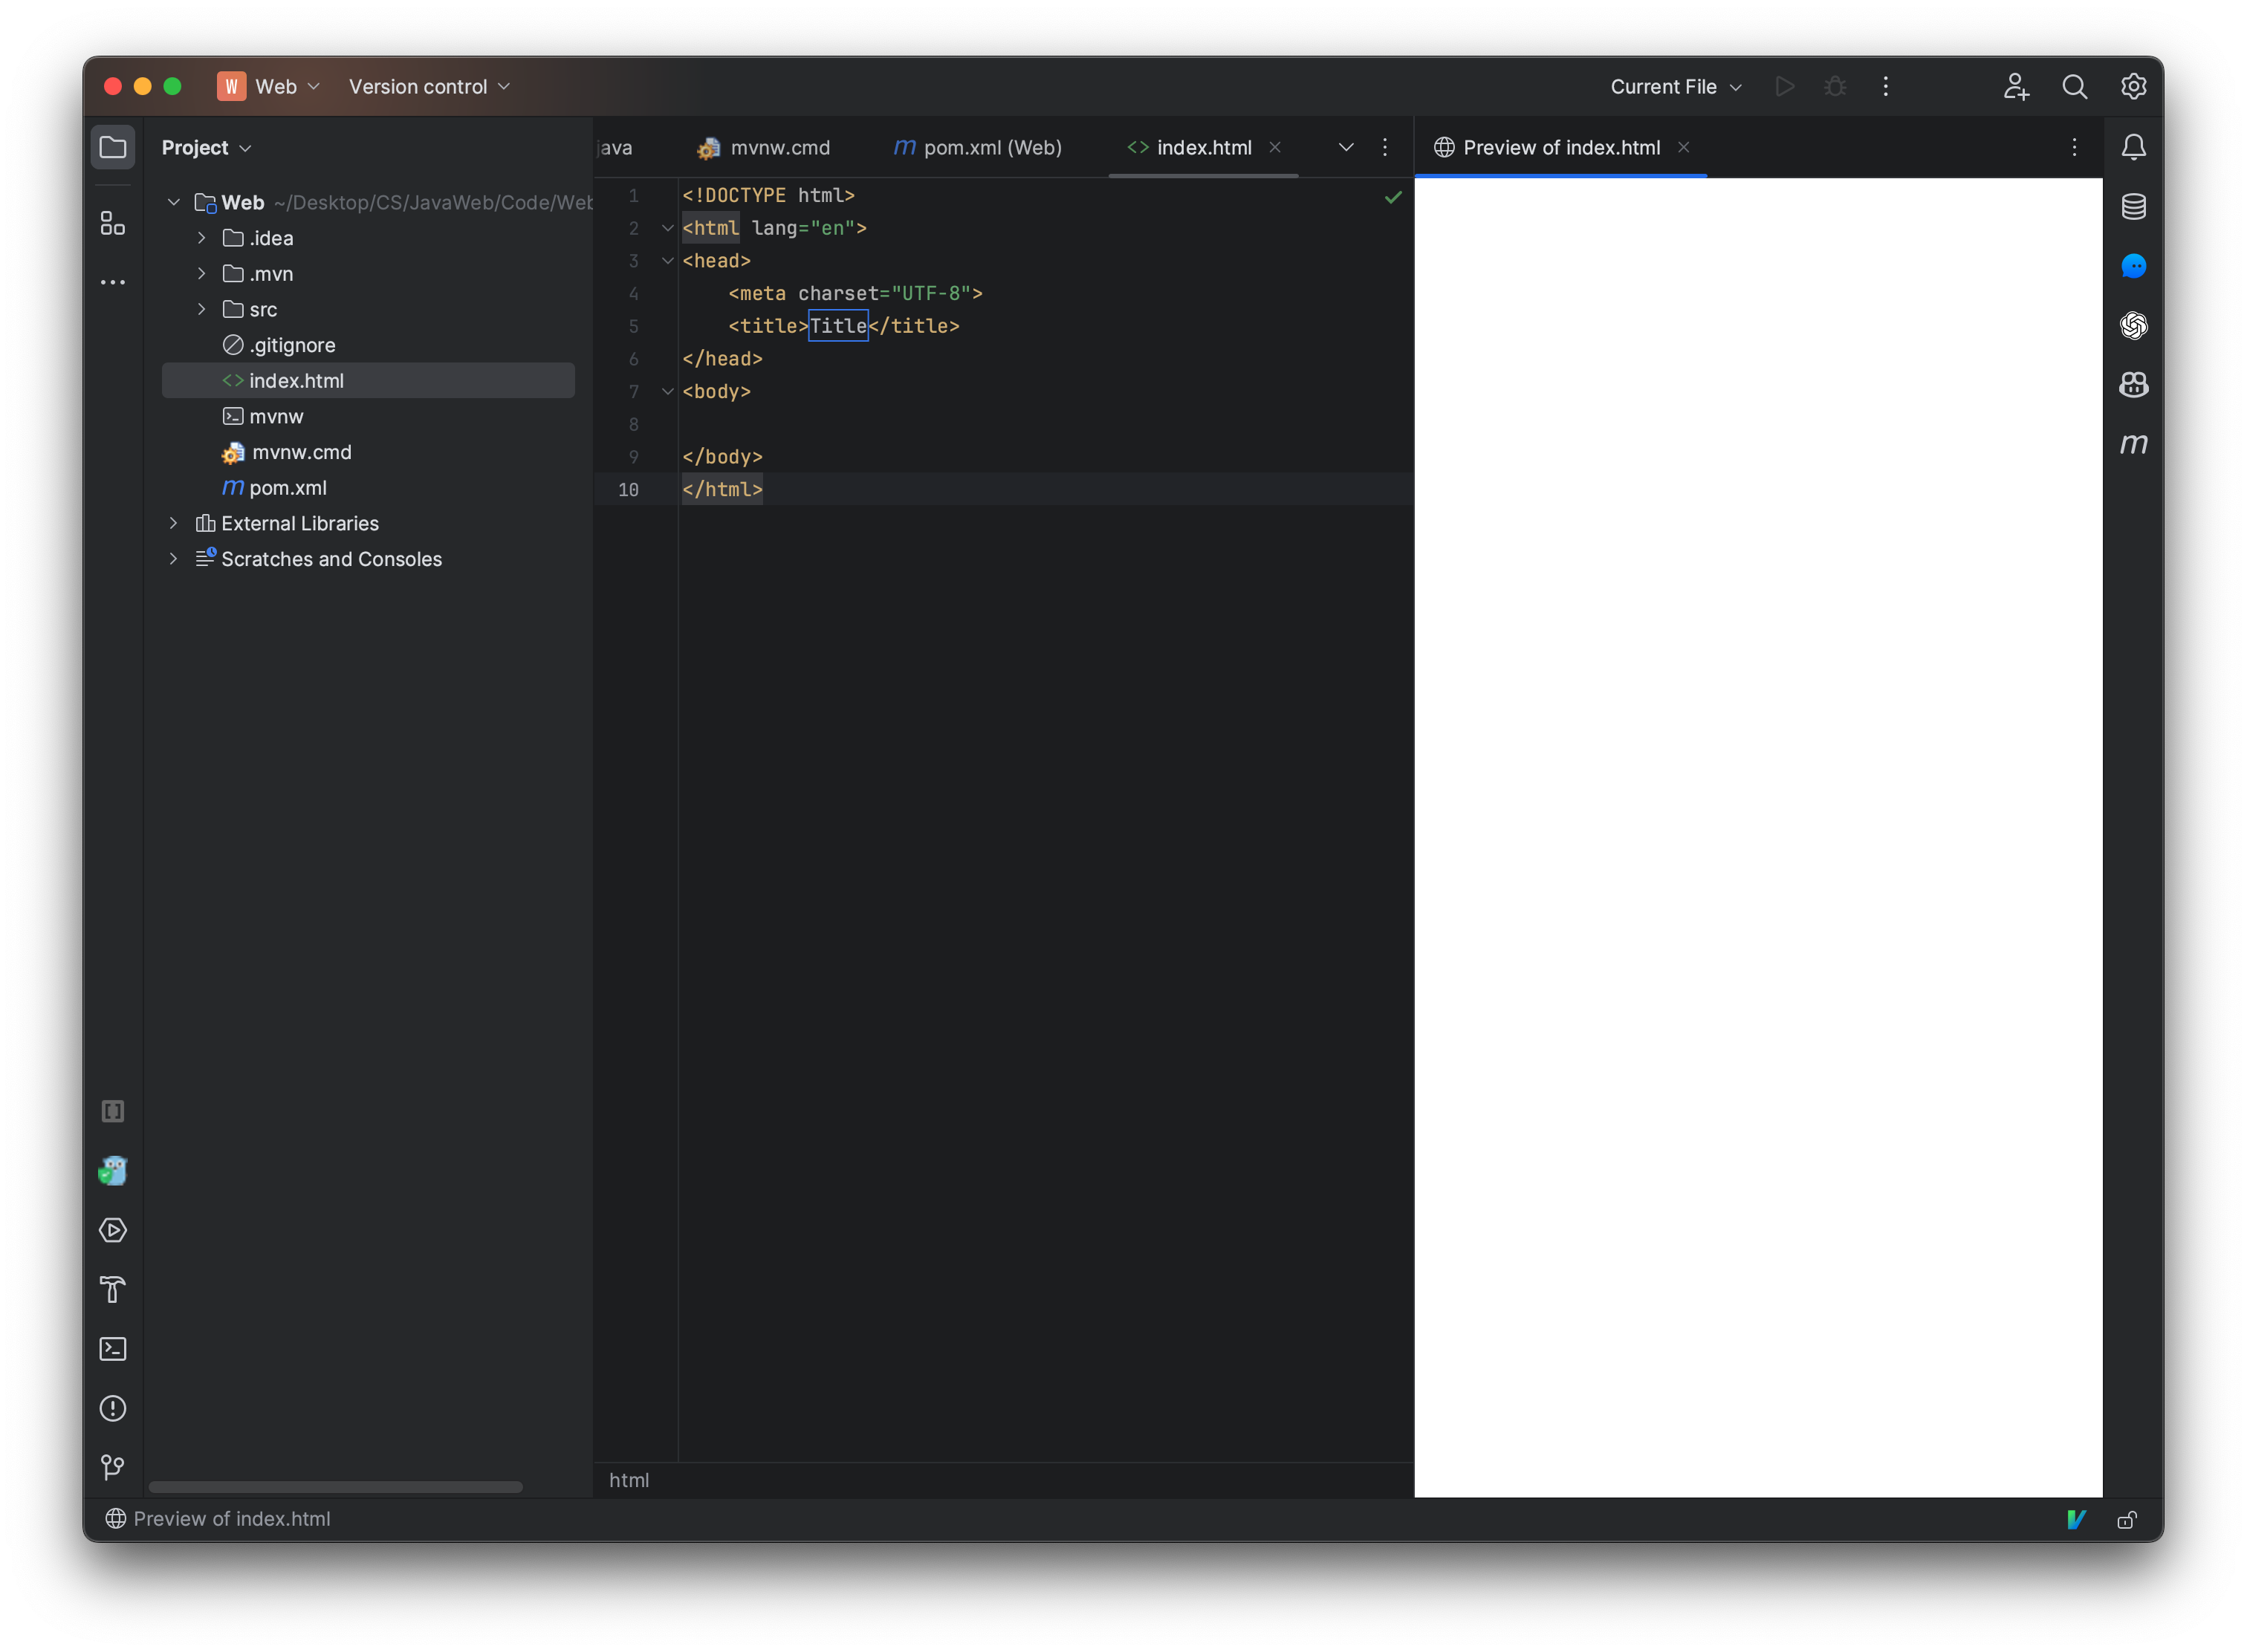Screen dimensions: 2247x1652
Task: Switch to mvnw.cmd editor tab
Action: click(x=765, y=148)
